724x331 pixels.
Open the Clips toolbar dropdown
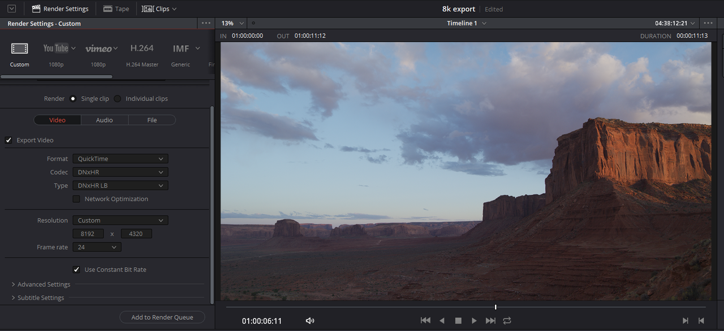coord(159,8)
